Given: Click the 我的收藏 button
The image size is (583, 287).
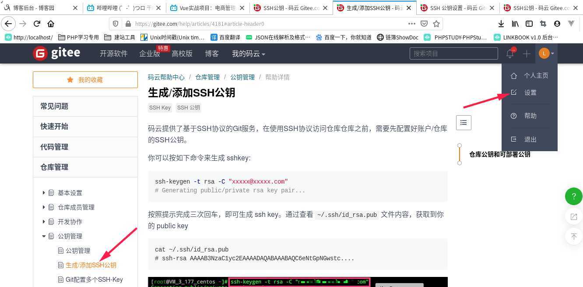Looking at the screenshot, I should [x=85, y=79].
